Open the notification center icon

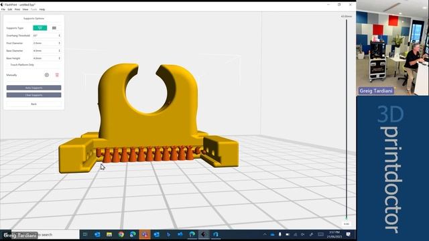(x=349, y=234)
